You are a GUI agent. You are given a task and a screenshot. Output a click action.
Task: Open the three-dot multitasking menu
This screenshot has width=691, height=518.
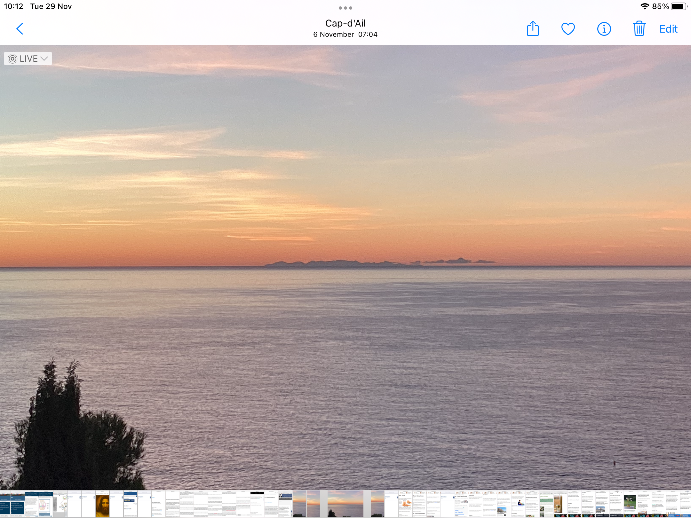point(345,8)
